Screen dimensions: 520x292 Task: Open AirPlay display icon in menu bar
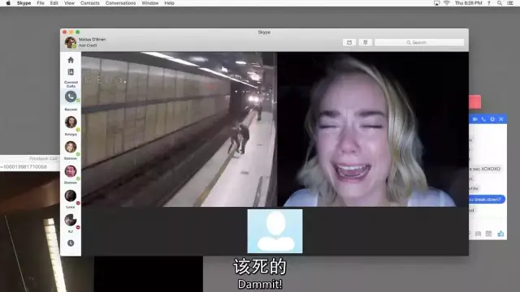tap(437, 3)
